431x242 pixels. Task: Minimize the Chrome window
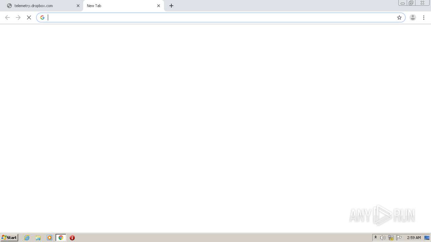tap(403, 3)
